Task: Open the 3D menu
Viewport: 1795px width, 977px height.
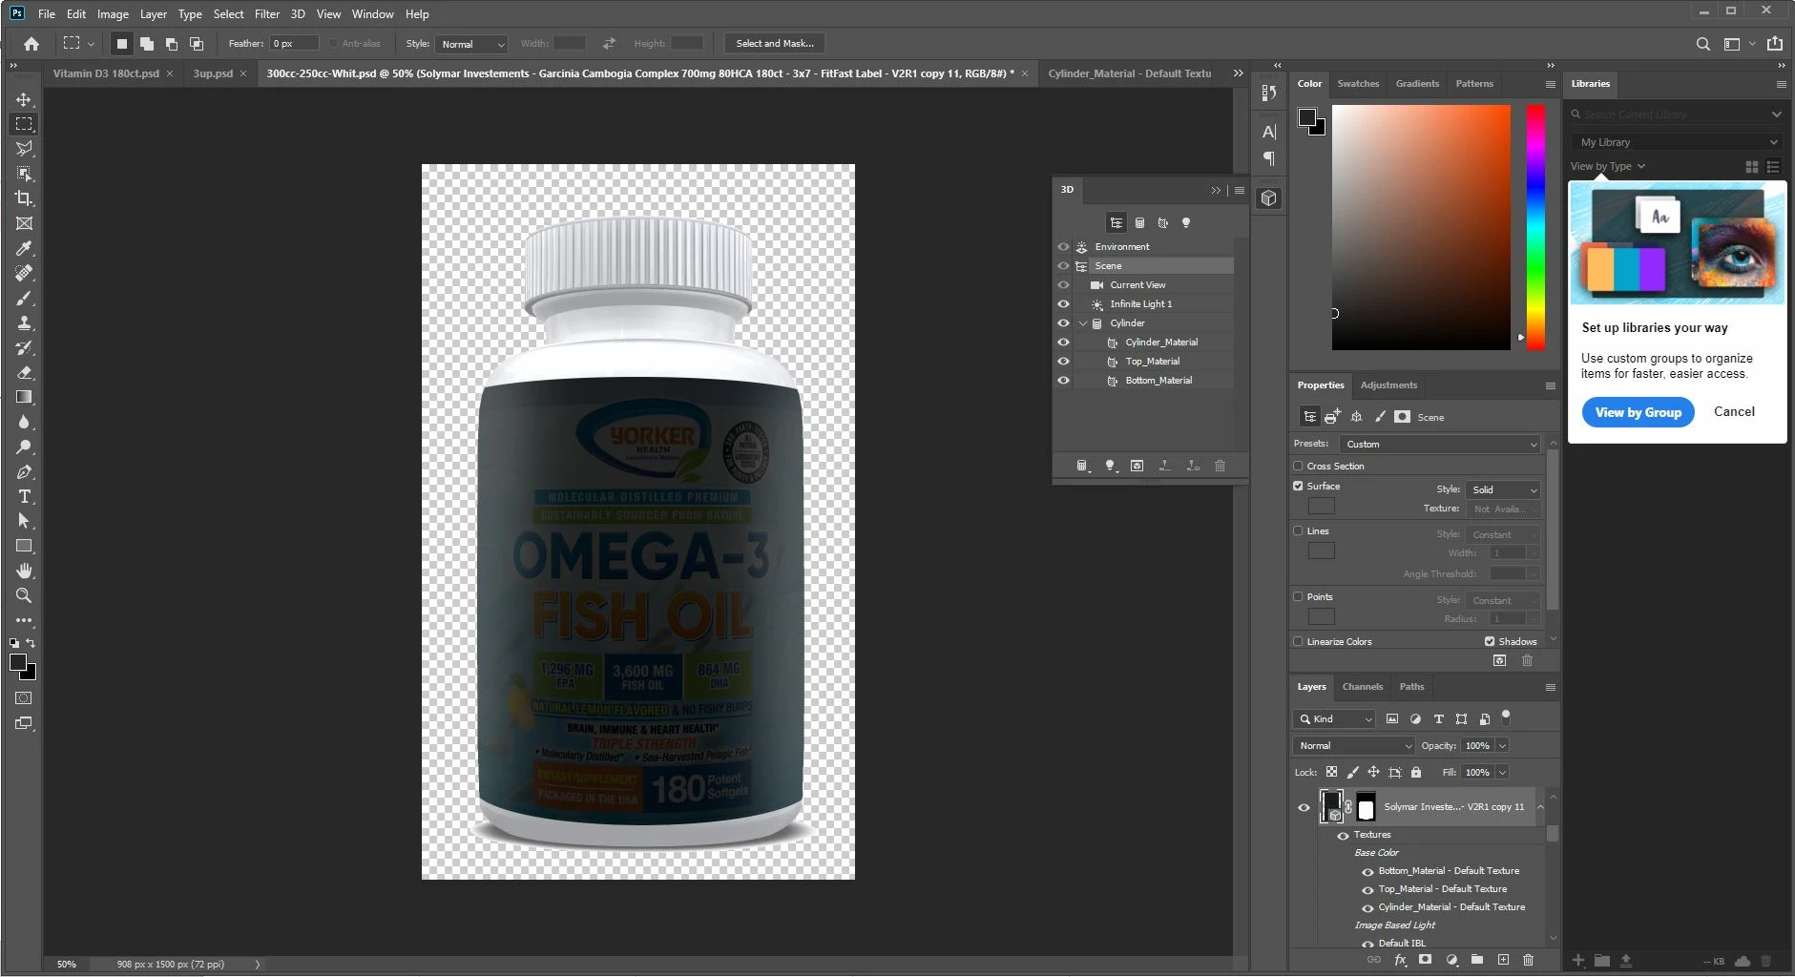Action: coord(298,14)
